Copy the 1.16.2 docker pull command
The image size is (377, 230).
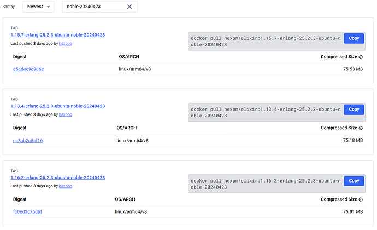pyautogui.click(x=354, y=180)
